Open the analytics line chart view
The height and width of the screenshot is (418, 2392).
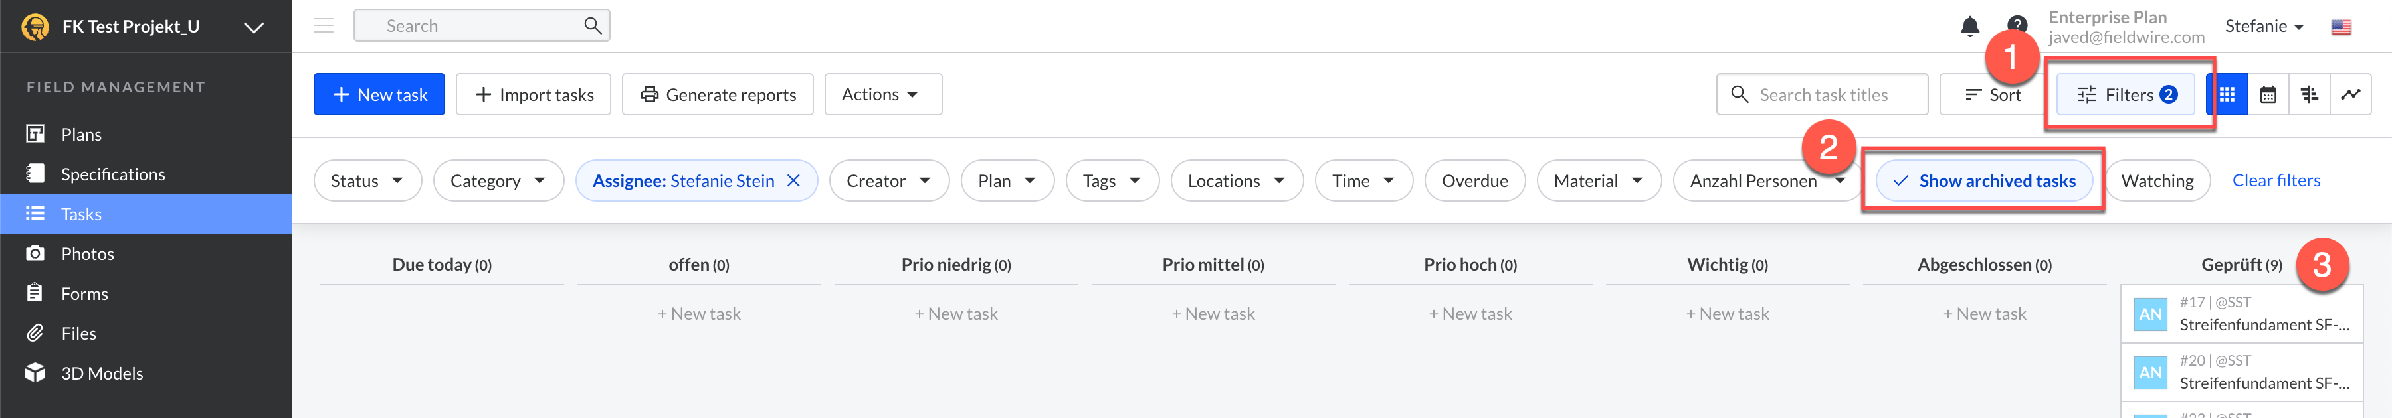coord(2350,94)
